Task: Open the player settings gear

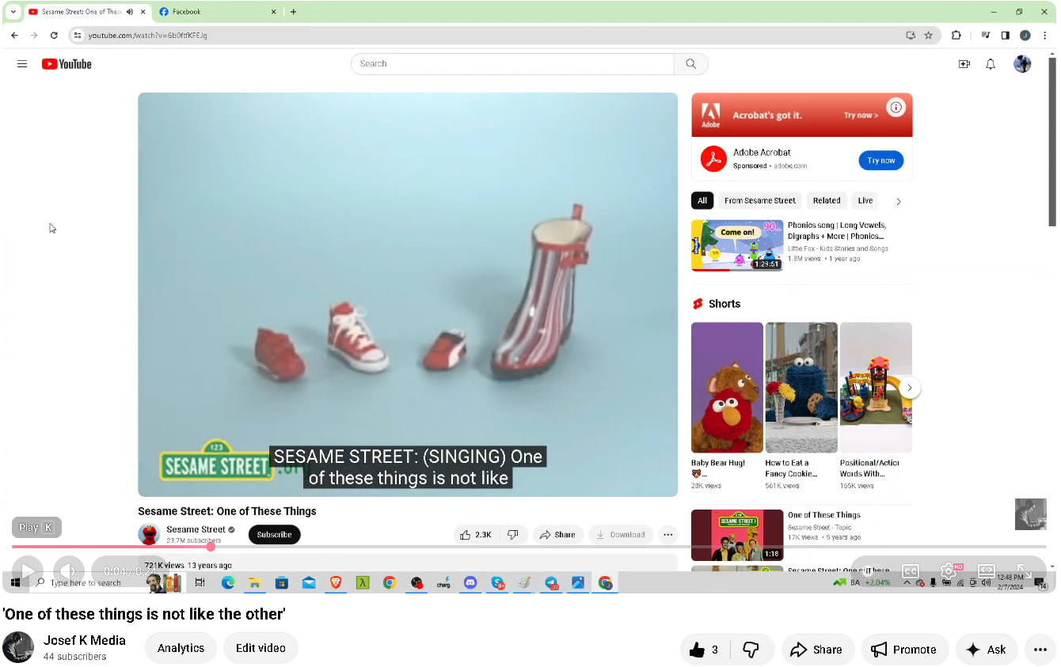Action: click(948, 570)
